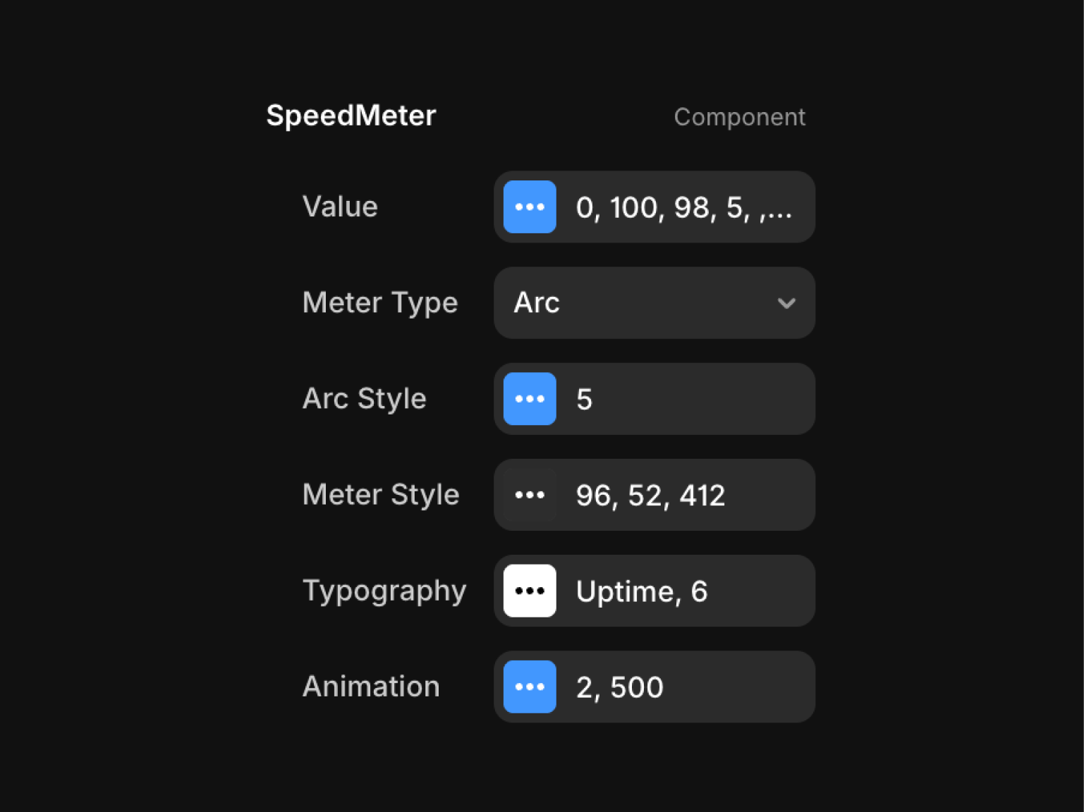Click the chevron arrow in Meter Type field
Image resolution: width=1084 pixels, height=812 pixels.
point(786,304)
